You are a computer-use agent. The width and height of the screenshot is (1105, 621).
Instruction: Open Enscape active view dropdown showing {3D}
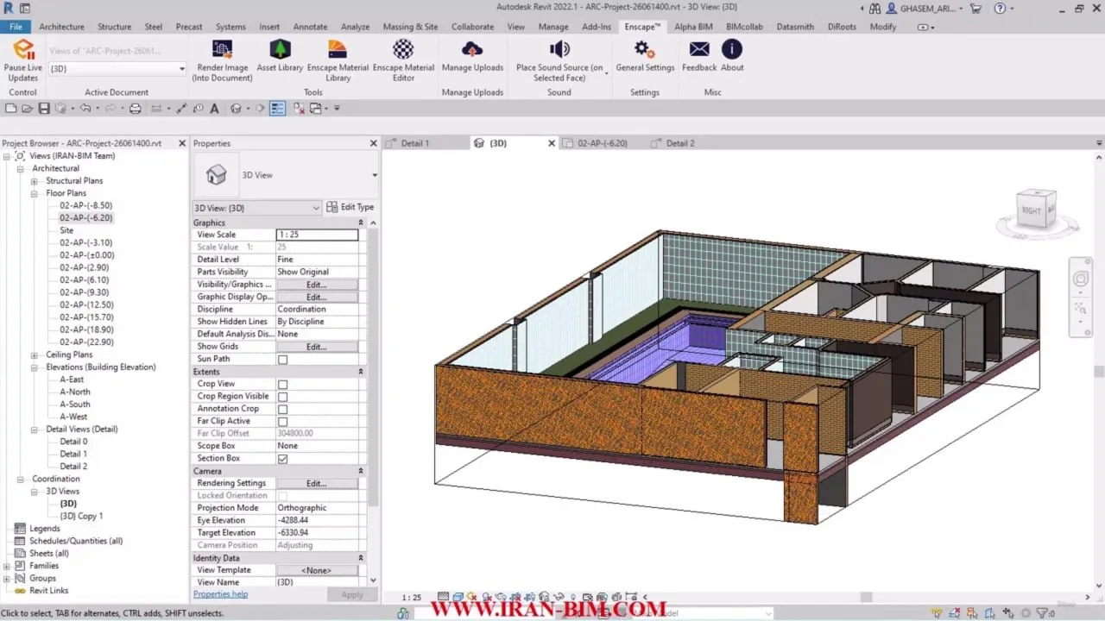(117, 69)
